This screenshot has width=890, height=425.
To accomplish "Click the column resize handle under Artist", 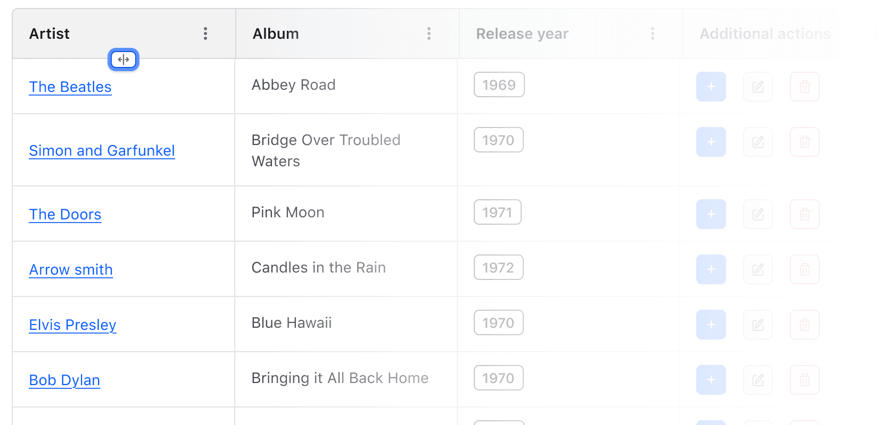I will [x=123, y=59].
